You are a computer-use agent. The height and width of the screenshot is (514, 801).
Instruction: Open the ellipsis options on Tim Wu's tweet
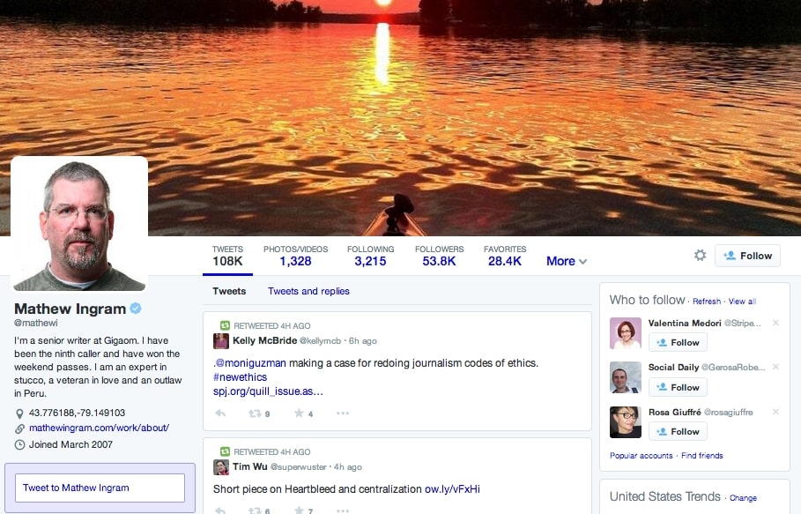click(342, 508)
